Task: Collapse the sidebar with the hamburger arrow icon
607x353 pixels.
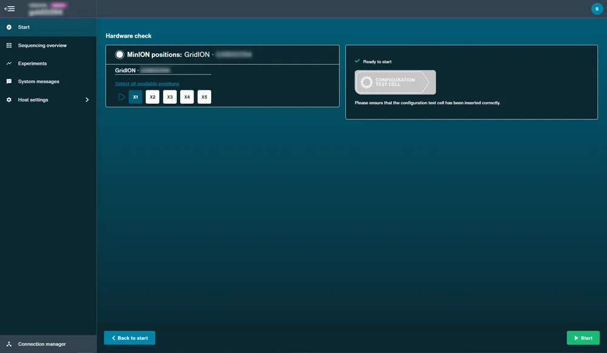Action: coord(9,8)
